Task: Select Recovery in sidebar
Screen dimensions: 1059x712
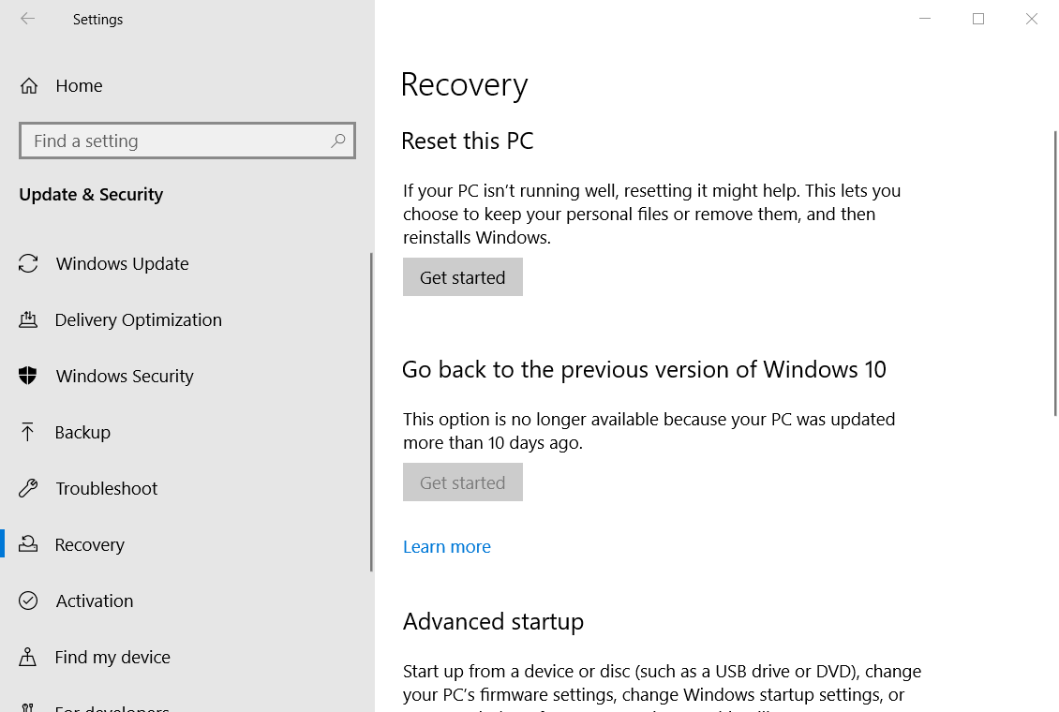Action: (90, 544)
